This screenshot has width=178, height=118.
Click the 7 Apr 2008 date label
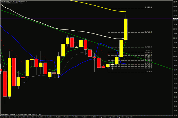coord(84,117)
